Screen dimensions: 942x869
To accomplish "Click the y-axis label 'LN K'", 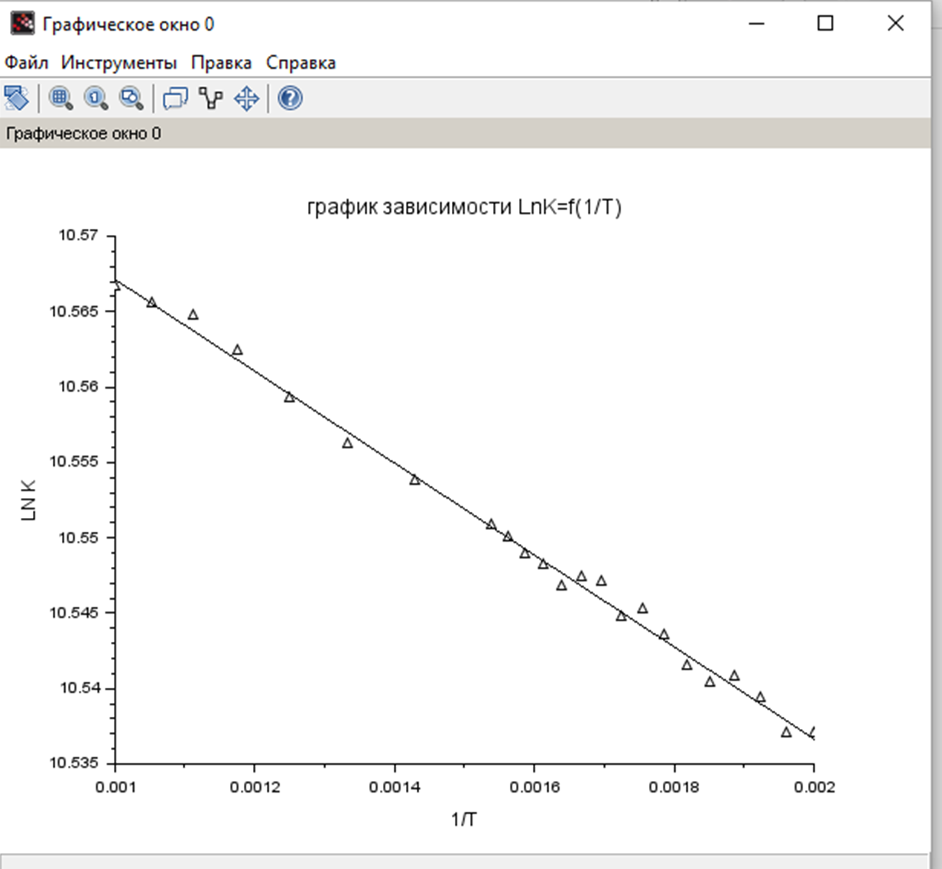I will pos(29,500).
